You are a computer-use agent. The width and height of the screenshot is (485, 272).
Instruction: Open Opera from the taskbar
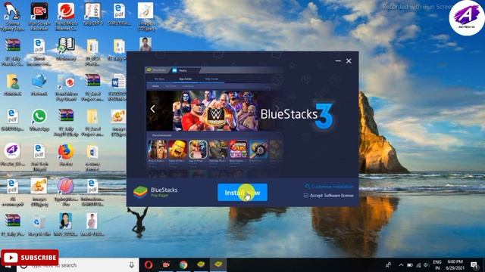tap(149, 265)
